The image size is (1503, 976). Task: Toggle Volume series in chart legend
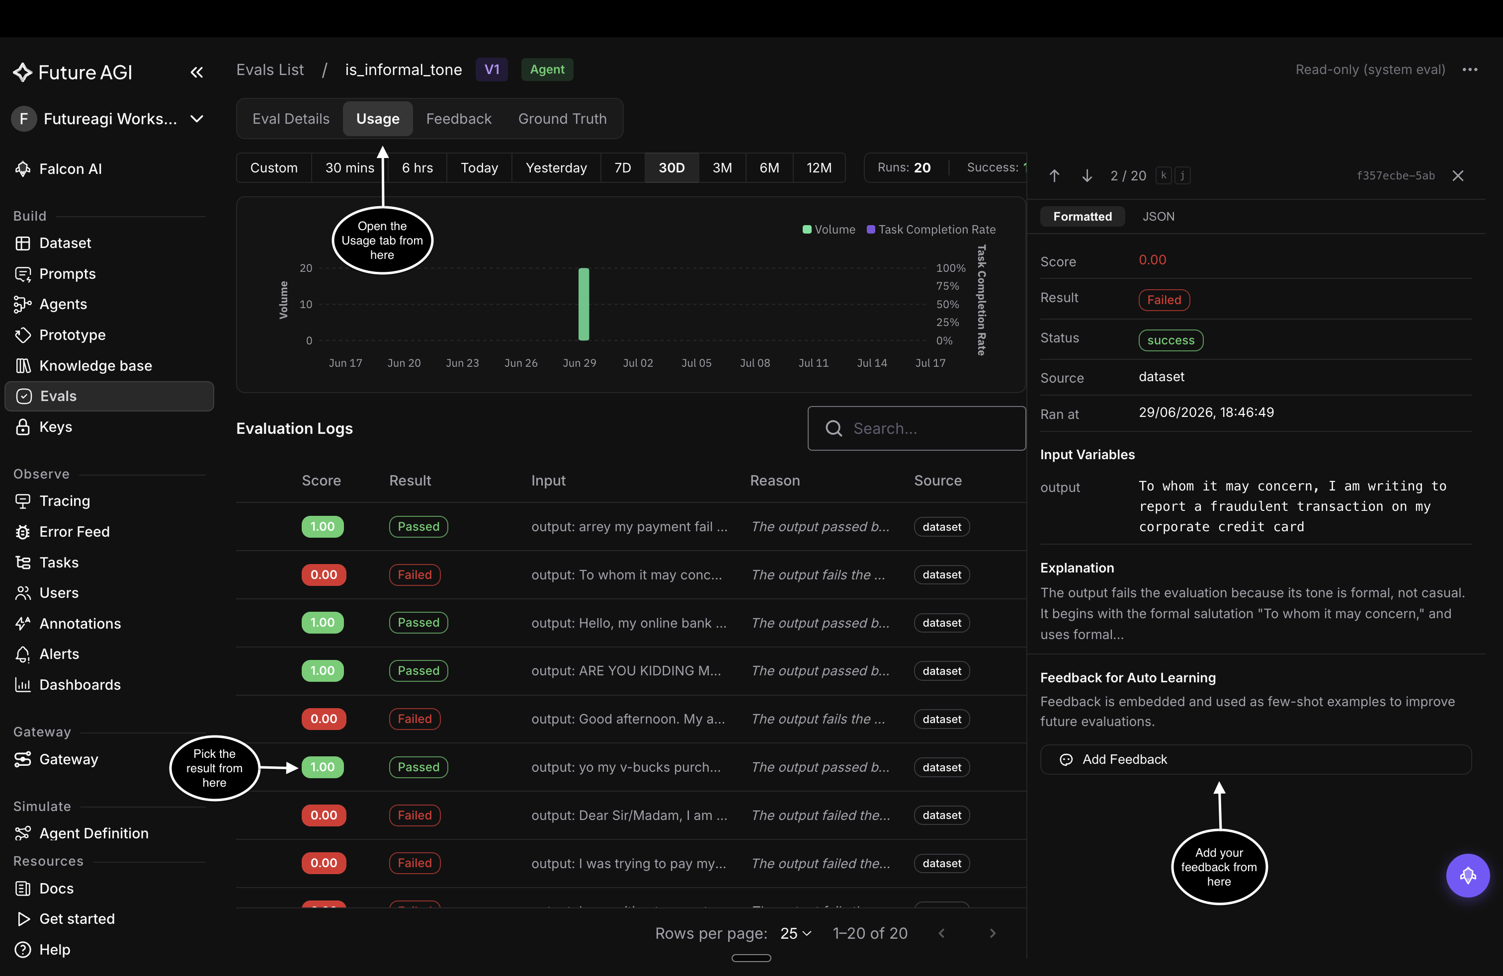click(829, 230)
